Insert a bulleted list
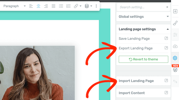 coord(61,6)
